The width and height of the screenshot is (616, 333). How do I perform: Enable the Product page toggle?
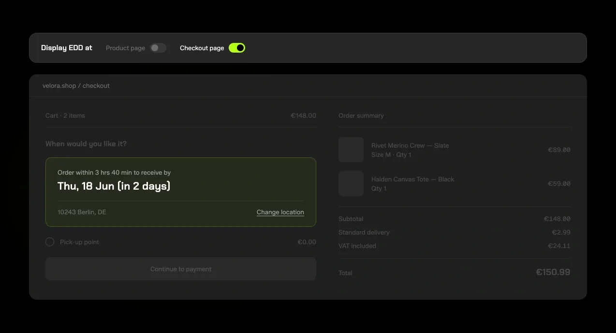[x=158, y=48]
